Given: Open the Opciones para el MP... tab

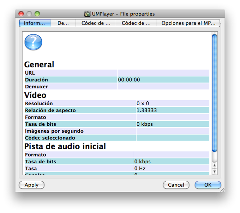Looking at the screenshot, I should [188, 23].
